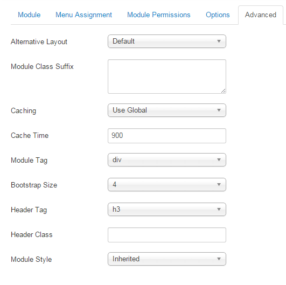Click the arrow on the Default dropdown
The image size is (286, 285).
click(x=219, y=41)
